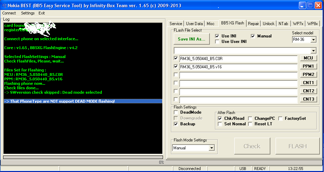Click the PPM1 file select button
Image resolution: width=324 pixels, height=172 pixels.
(x=308, y=66)
